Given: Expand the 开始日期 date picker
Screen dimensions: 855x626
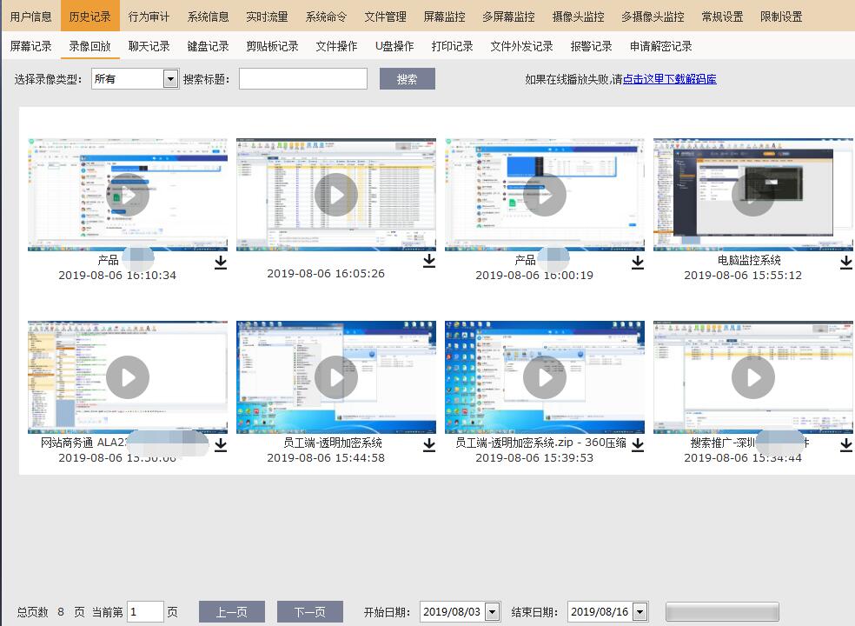Looking at the screenshot, I should tap(493, 612).
